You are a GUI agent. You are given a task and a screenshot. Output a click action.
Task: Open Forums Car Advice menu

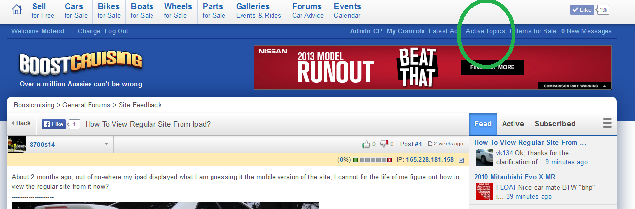point(308,11)
